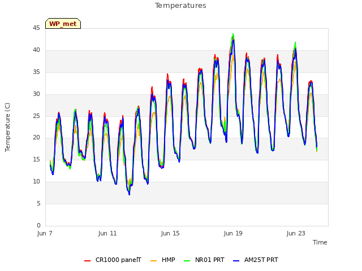Image resolution: width=362 pixels, height=271 pixels.
Task: Click the 0 y-axis tick label
Action: (x=38, y=225)
